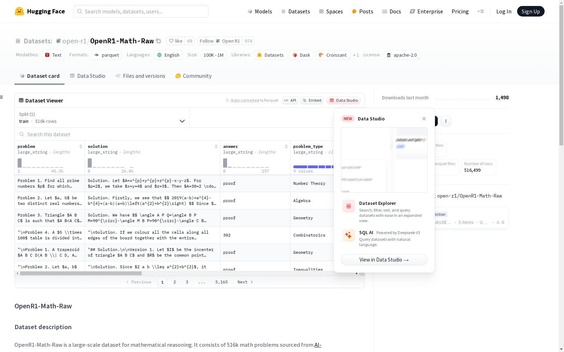Open Files and versions tab

click(x=140, y=76)
